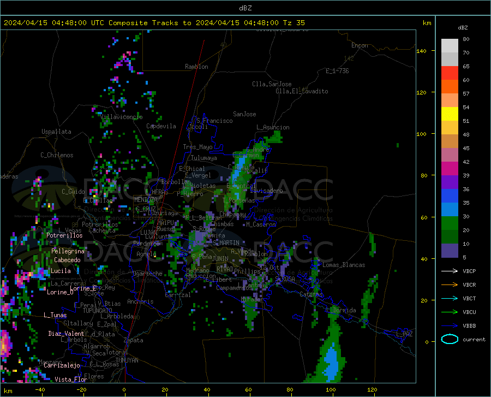
Task: Click the magenta 42 dBZ legend swatch
Action: (x=450, y=168)
